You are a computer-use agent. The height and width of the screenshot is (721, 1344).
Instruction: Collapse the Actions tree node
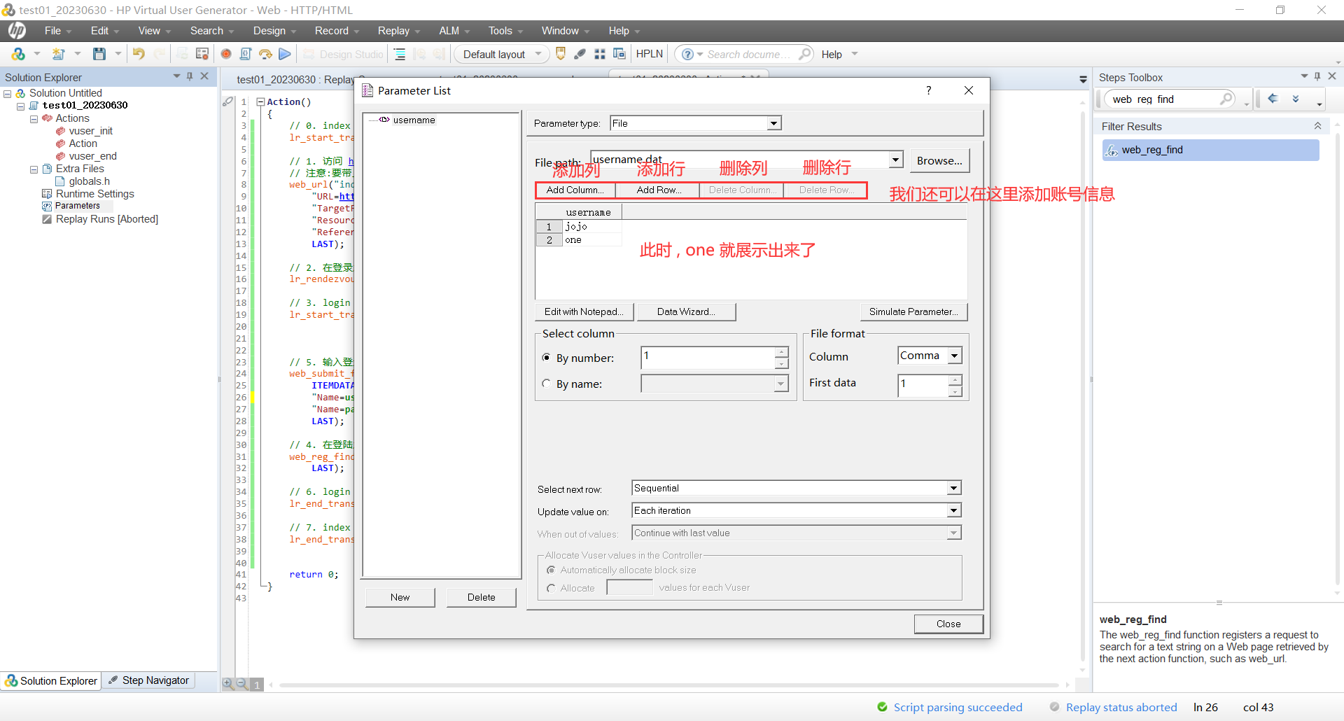click(34, 119)
